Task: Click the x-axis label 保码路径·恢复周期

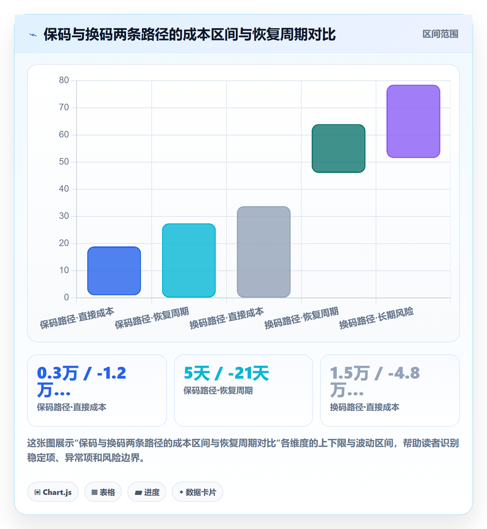Action: coord(152,318)
